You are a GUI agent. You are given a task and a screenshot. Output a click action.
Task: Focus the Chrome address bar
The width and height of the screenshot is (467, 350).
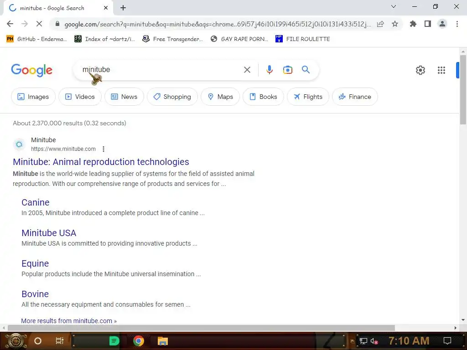[218, 24]
